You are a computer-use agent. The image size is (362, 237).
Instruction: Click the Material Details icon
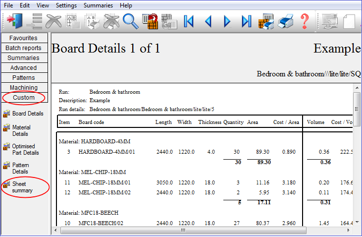[x=6, y=127]
